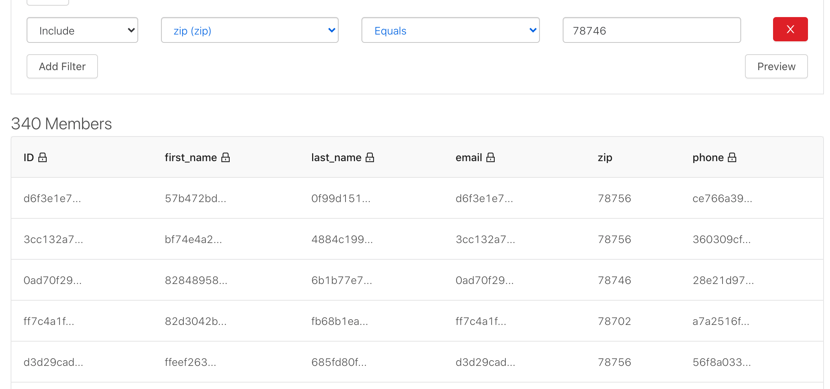The image size is (830, 389).
Task: Click the lock icon beside first_name header
Action: click(226, 157)
